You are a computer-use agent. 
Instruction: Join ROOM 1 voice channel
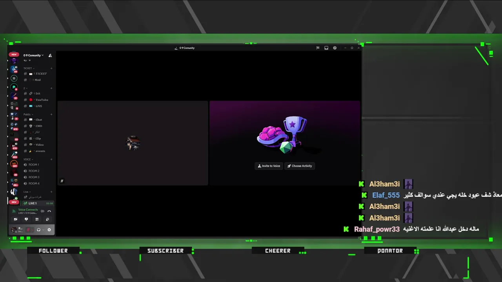[38, 165]
